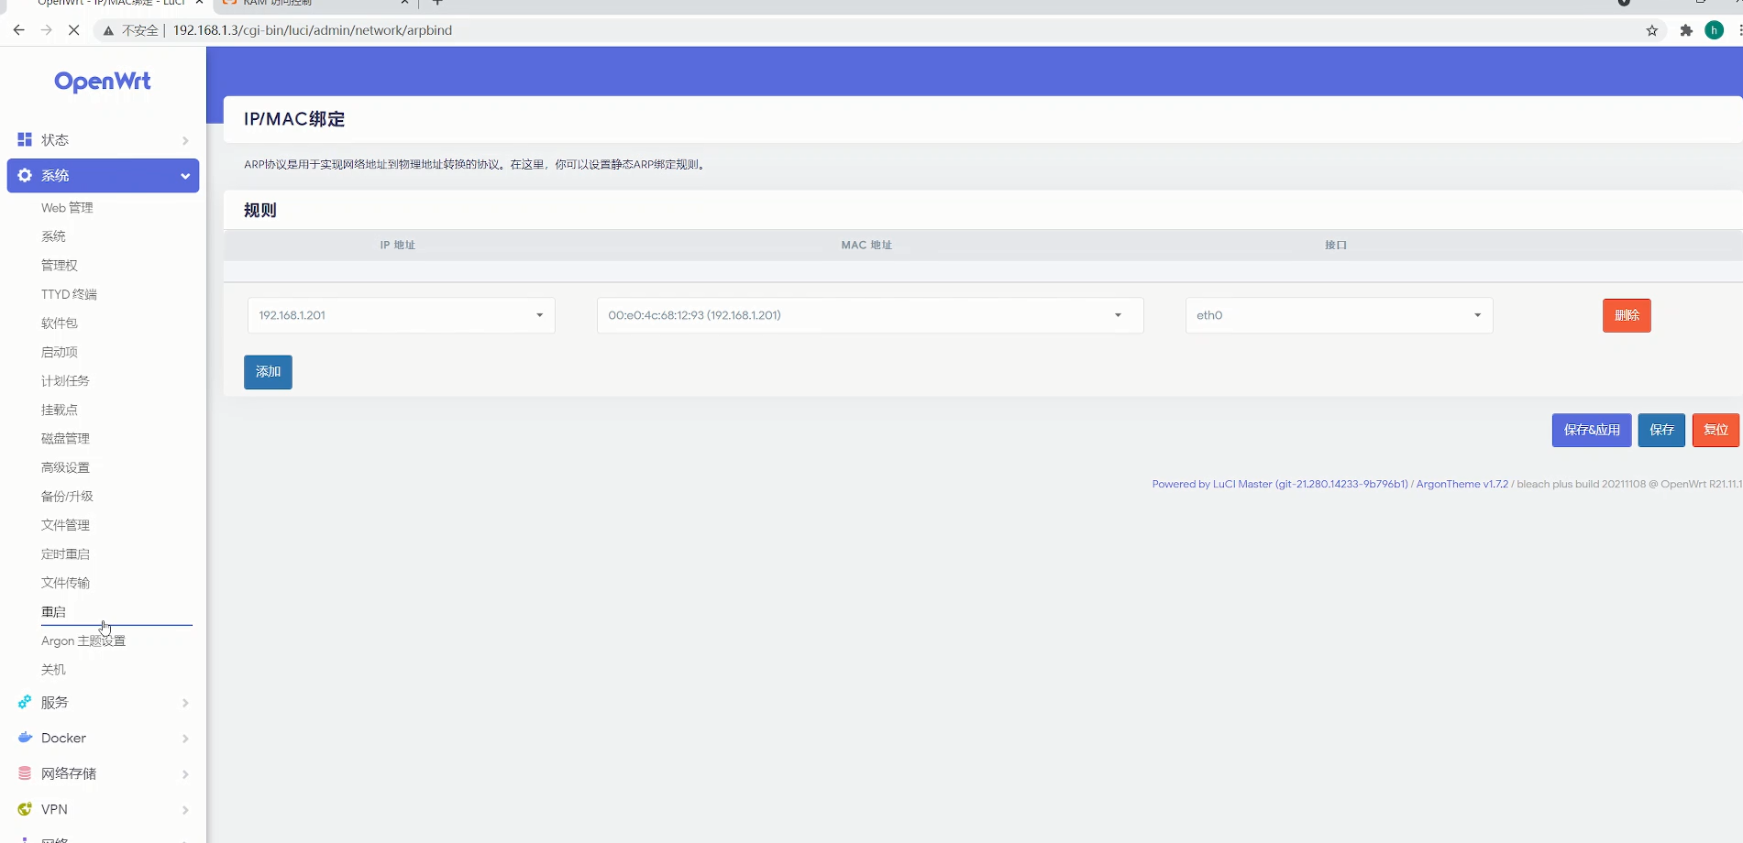
Task: Click the blue Add rule button
Action: click(268, 372)
